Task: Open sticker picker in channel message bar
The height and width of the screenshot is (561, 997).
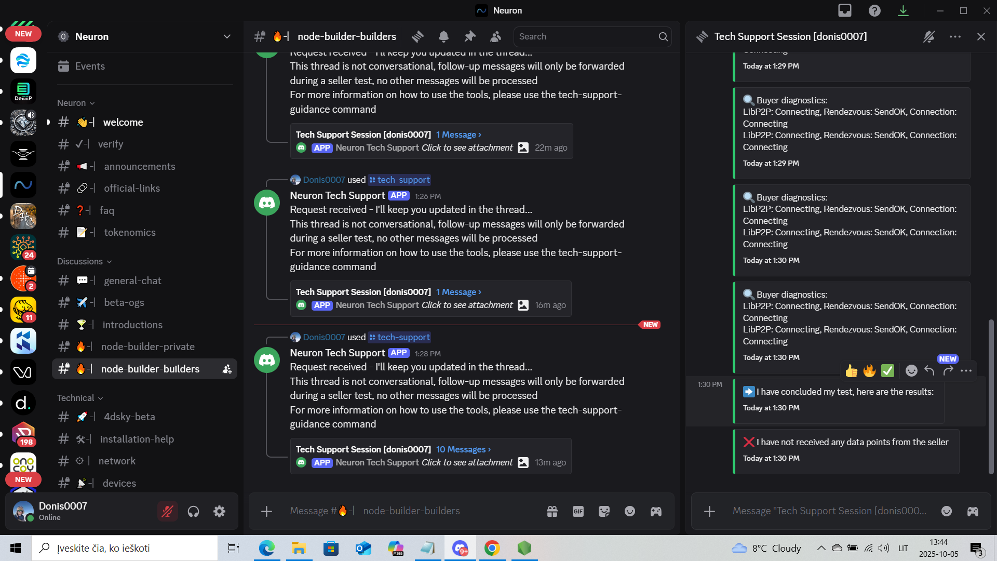Action: click(604, 511)
